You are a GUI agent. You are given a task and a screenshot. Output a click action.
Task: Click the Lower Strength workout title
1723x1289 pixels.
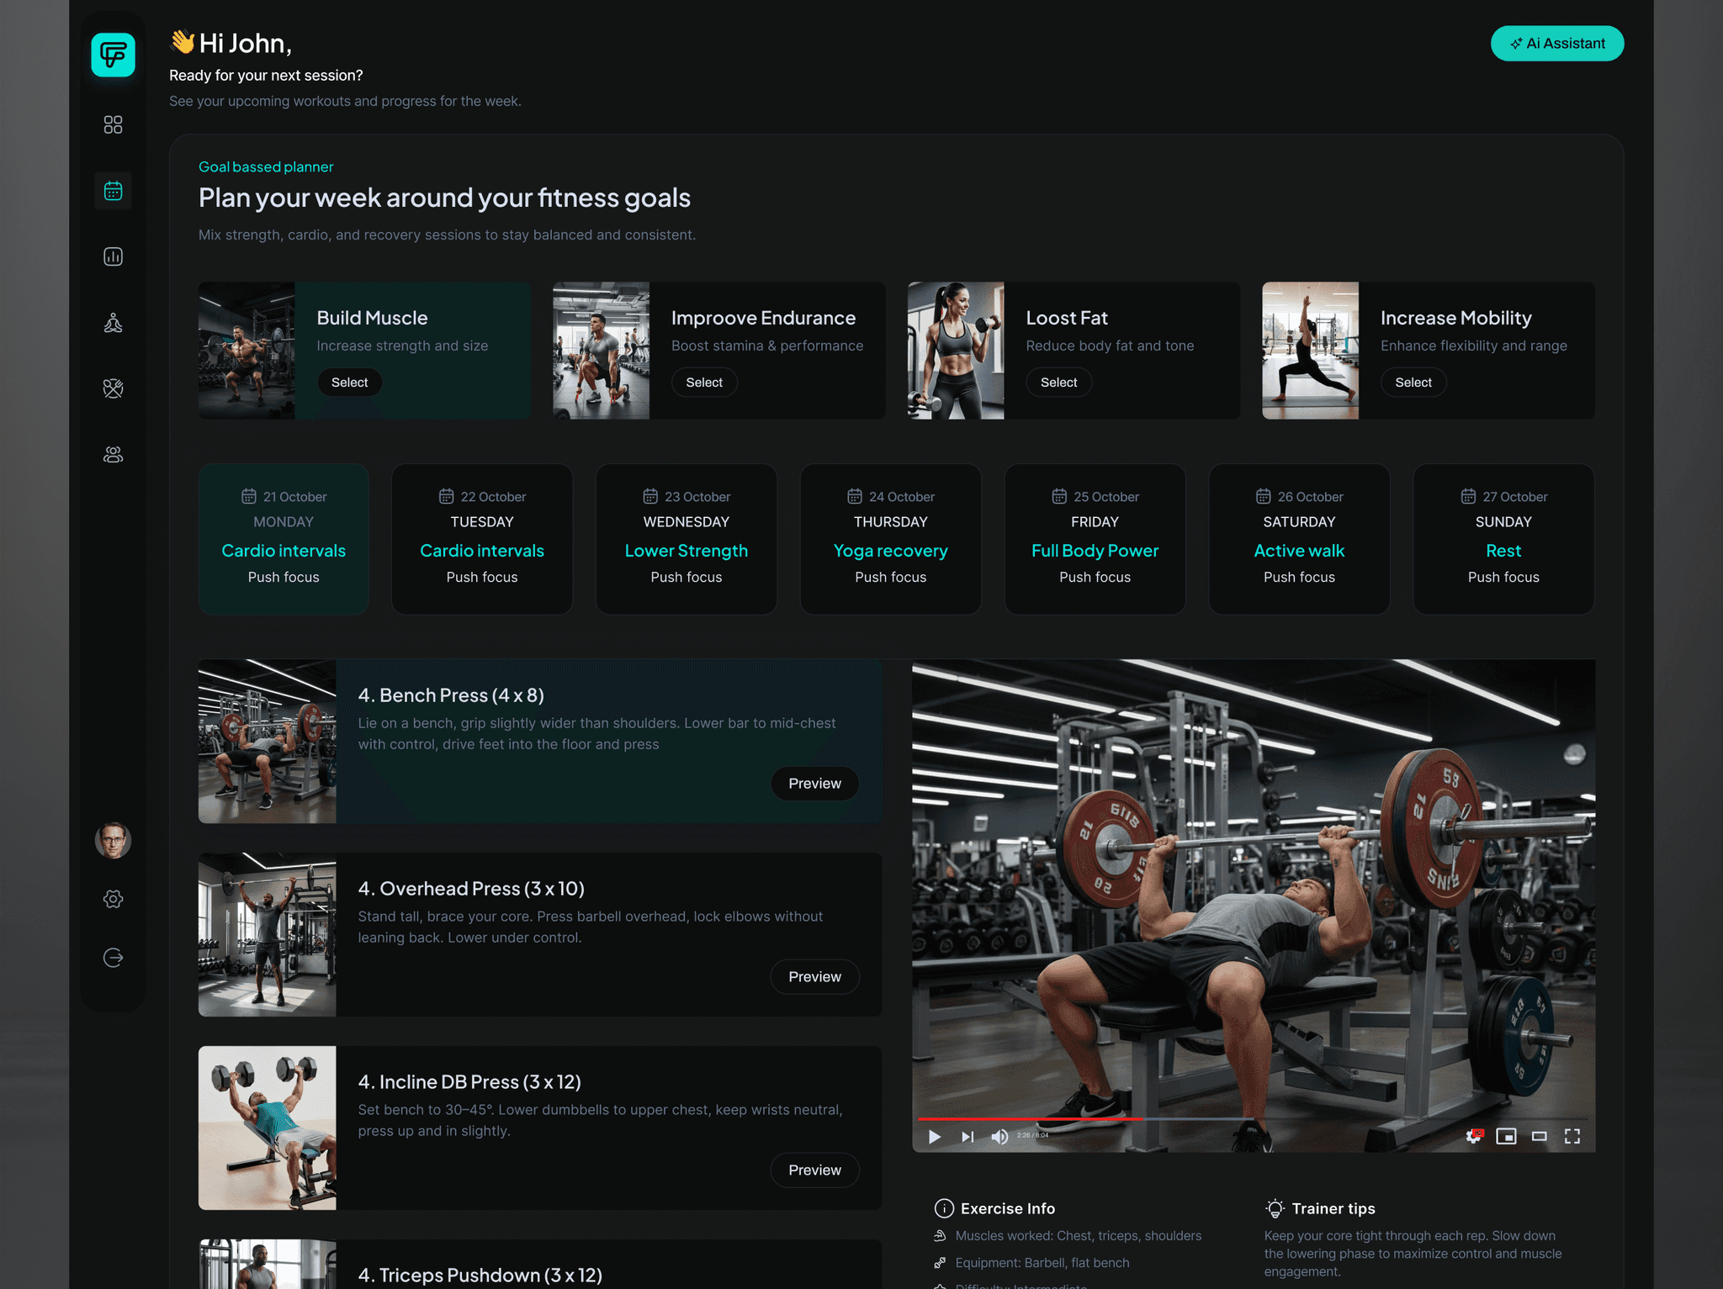coord(687,551)
